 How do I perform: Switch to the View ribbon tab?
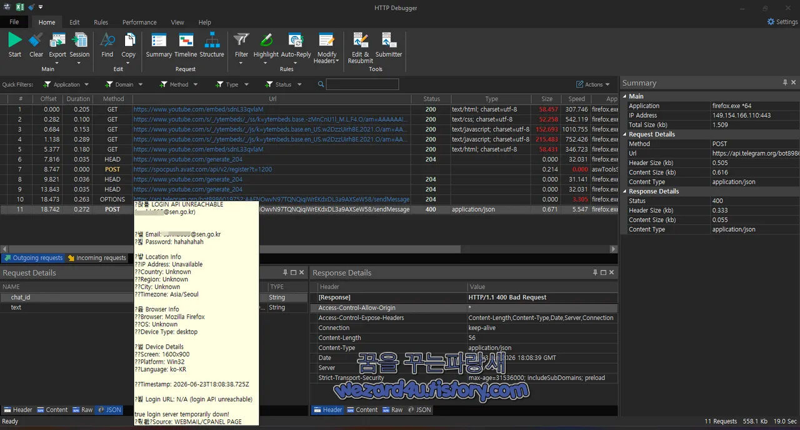pyautogui.click(x=177, y=22)
